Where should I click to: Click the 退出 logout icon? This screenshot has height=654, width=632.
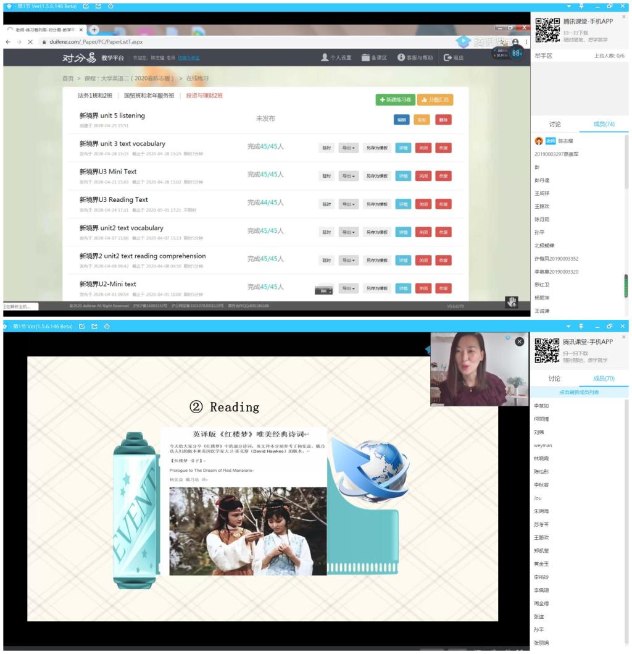click(x=453, y=57)
